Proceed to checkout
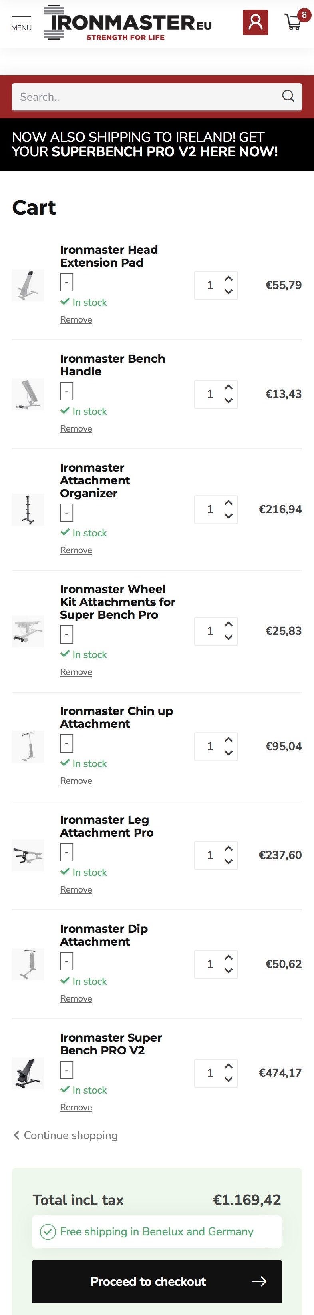The height and width of the screenshot is (1315, 314). pos(157,1281)
